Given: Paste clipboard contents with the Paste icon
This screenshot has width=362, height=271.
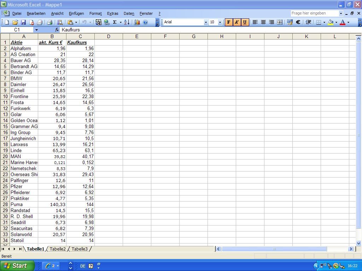Looking at the screenshot, I should coord(70,22).
